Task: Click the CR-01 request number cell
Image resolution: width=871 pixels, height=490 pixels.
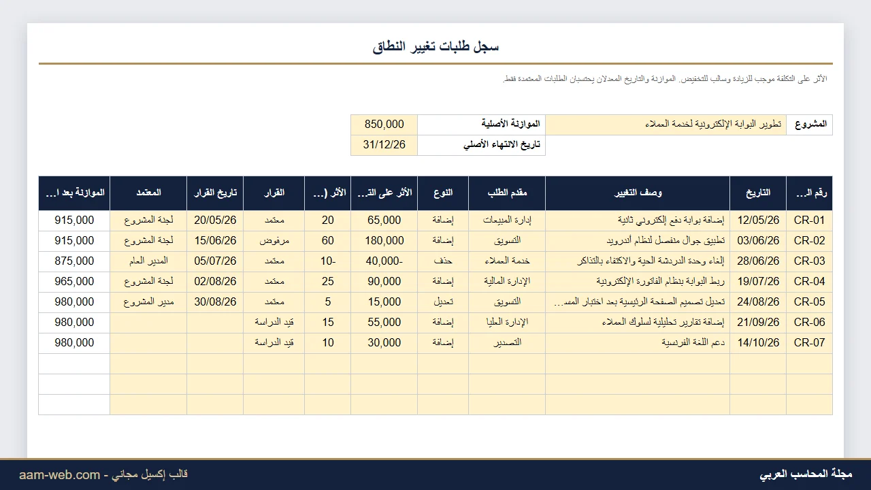Action: [x=809, y=220]
